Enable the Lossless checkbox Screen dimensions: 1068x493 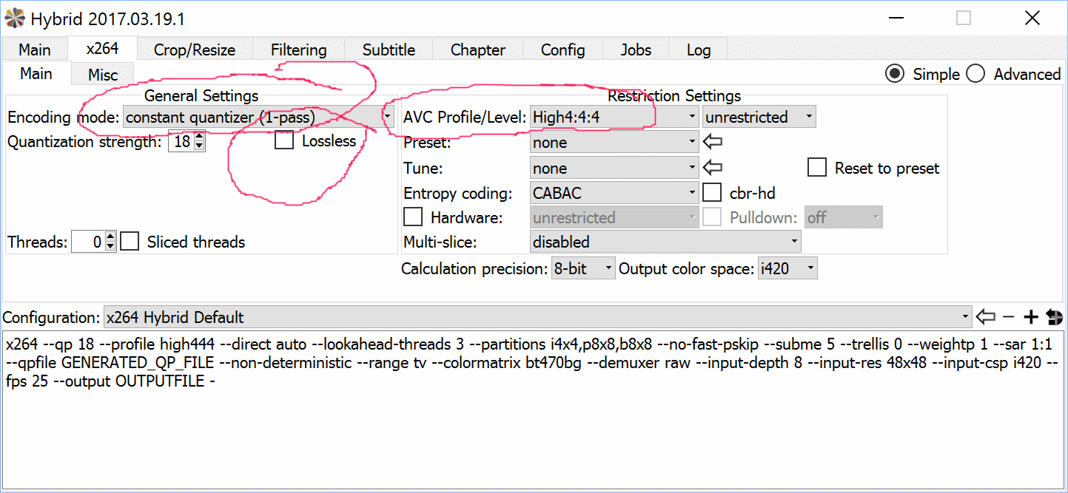pyautogui.click(x=284, y=140)
